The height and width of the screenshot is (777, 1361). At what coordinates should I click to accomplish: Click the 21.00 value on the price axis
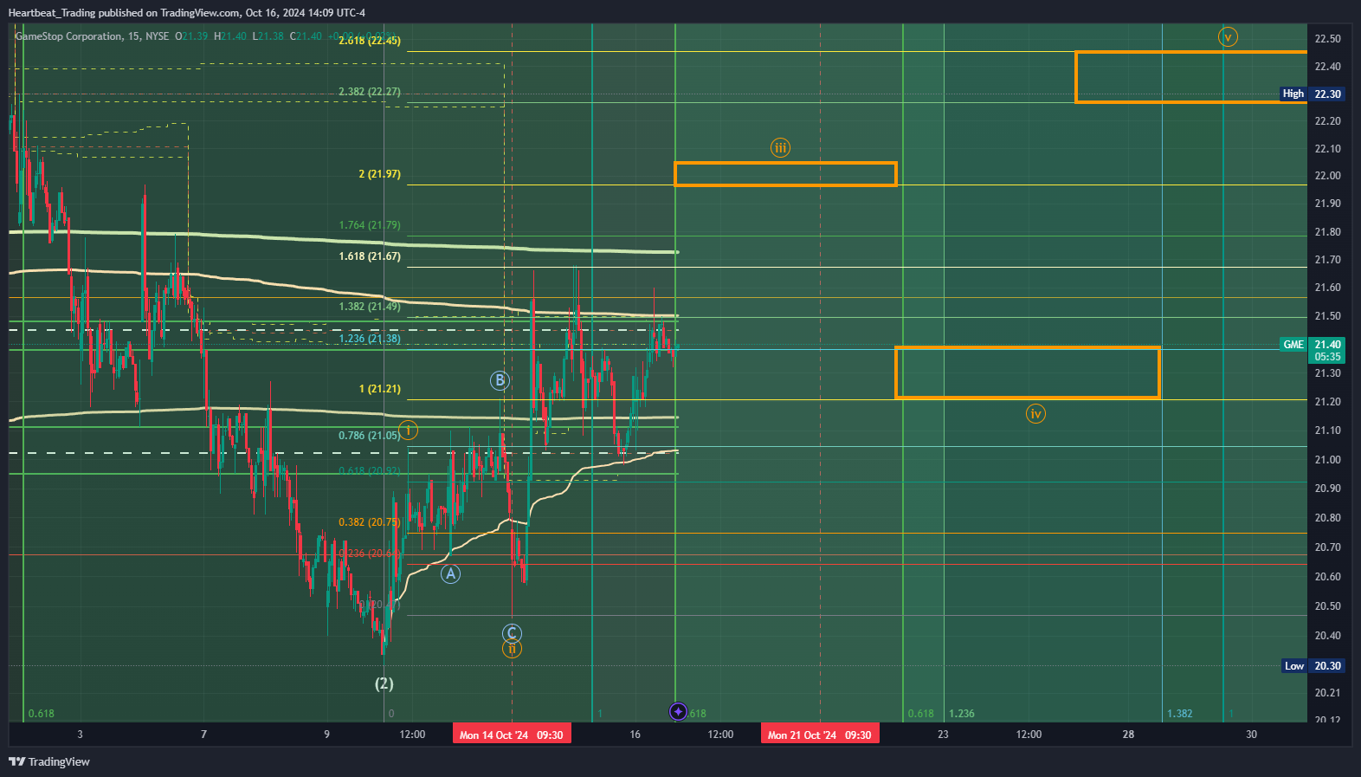coord(1327,460)
